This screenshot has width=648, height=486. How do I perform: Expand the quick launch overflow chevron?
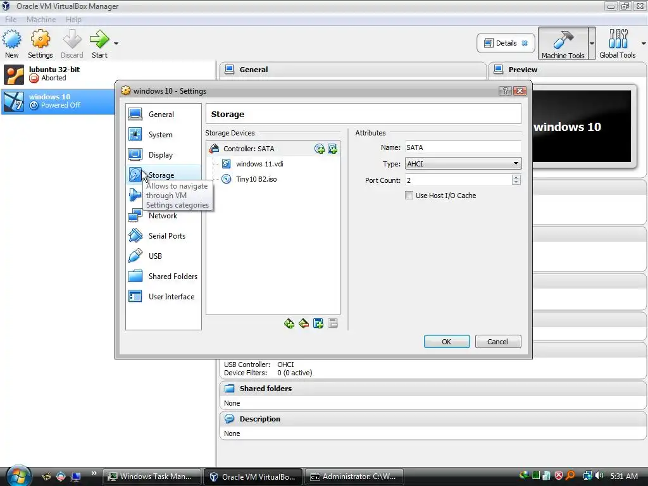(x=94, y=473)
